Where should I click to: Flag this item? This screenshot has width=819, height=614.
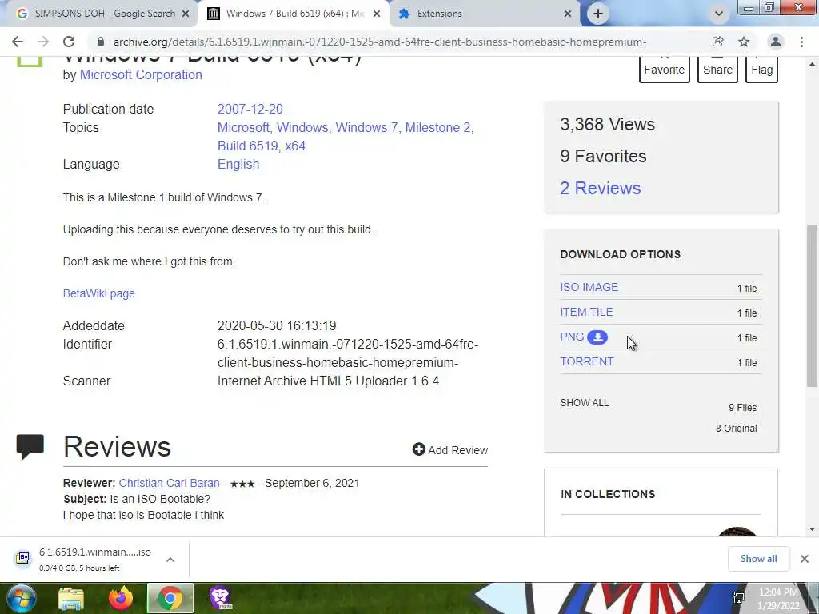pos(762,69)
